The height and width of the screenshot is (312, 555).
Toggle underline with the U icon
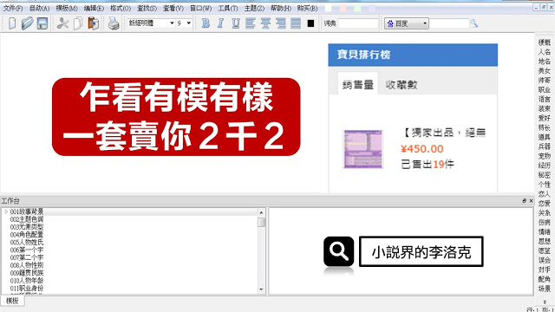[236, 23]
